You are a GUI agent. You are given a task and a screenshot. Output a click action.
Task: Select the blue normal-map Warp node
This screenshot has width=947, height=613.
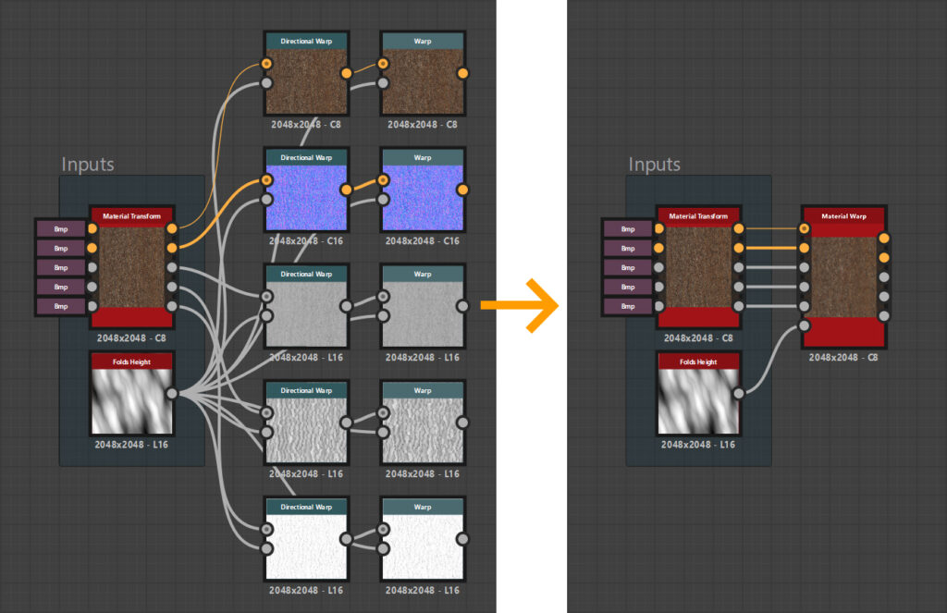click(x=422, y=197)
